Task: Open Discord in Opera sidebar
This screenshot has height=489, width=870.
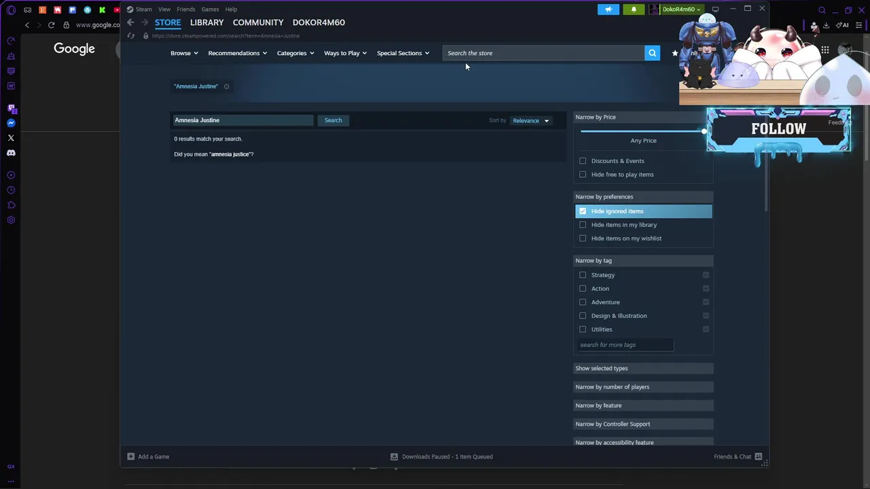Action: (11, 153)
